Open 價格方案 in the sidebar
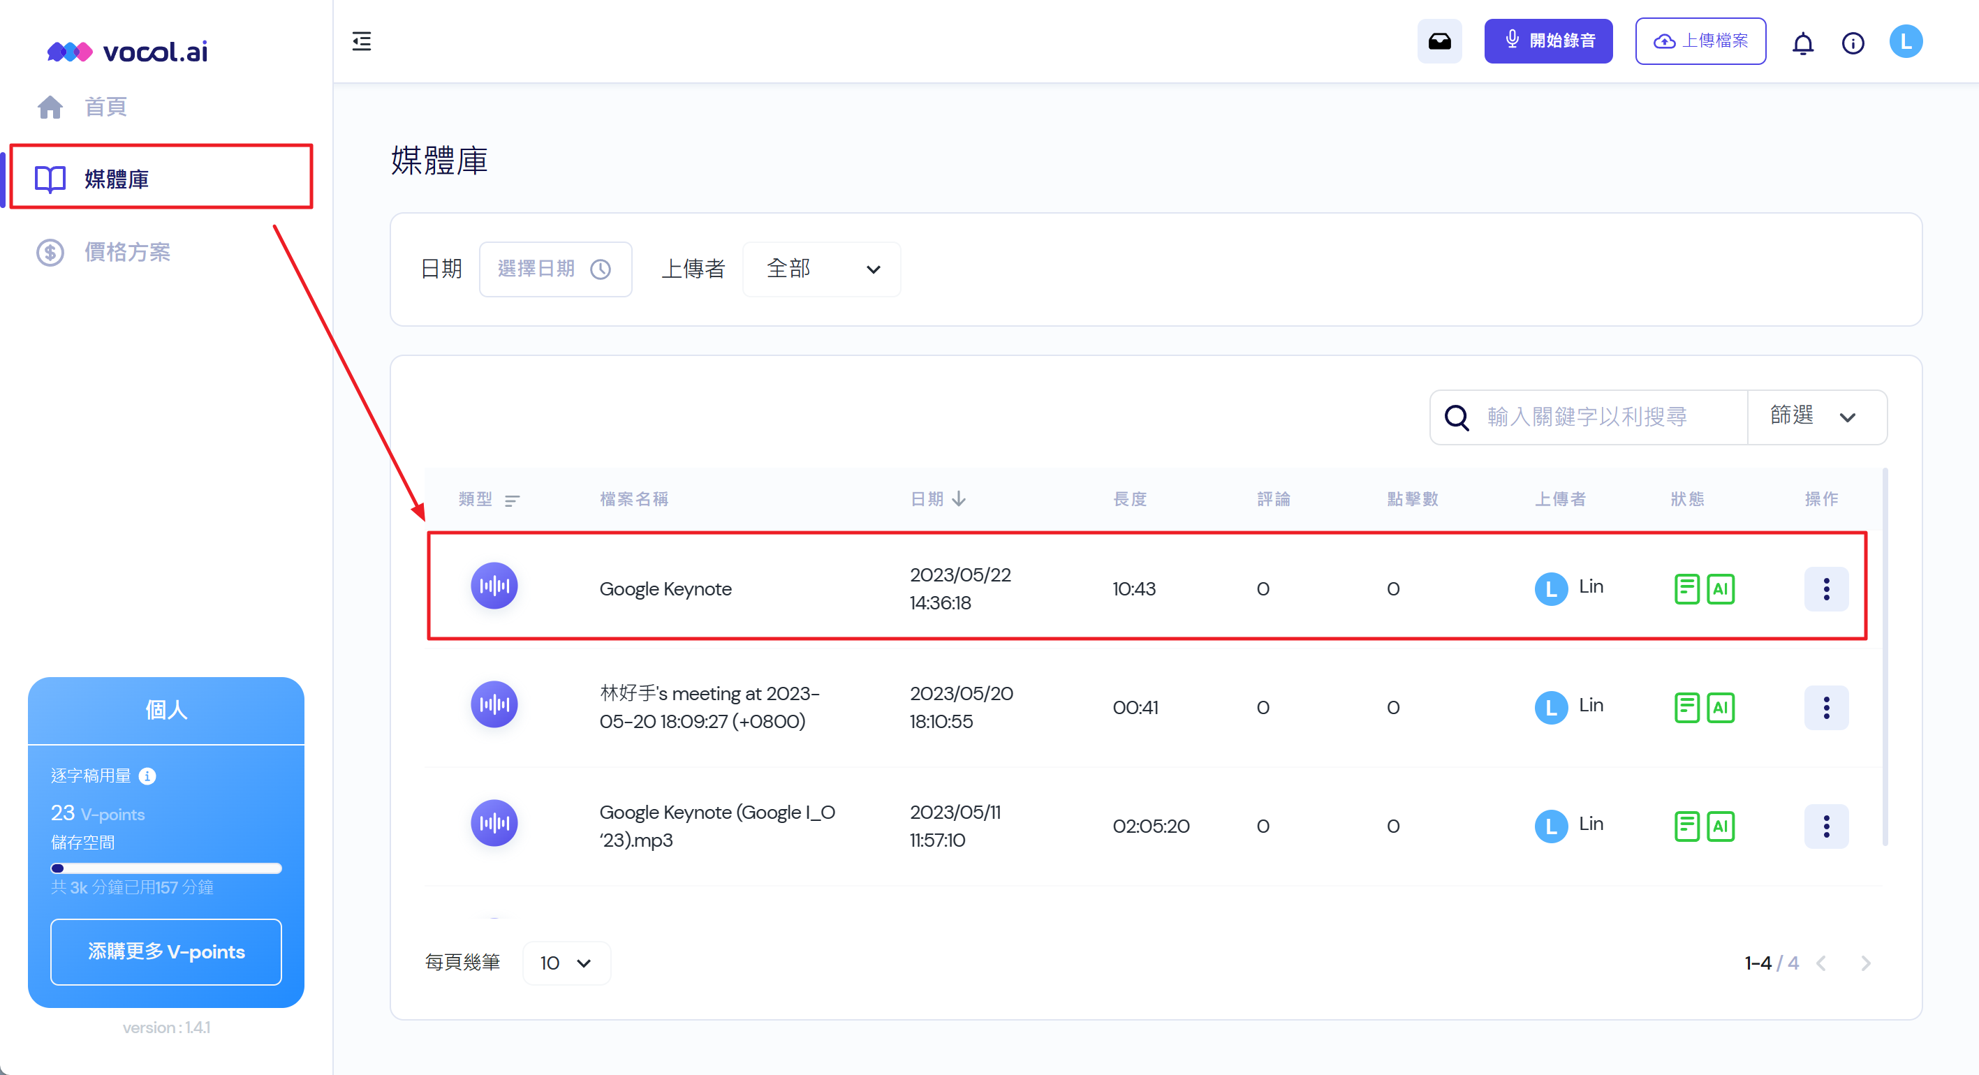1979x1075 pixels. coord(127,252)
